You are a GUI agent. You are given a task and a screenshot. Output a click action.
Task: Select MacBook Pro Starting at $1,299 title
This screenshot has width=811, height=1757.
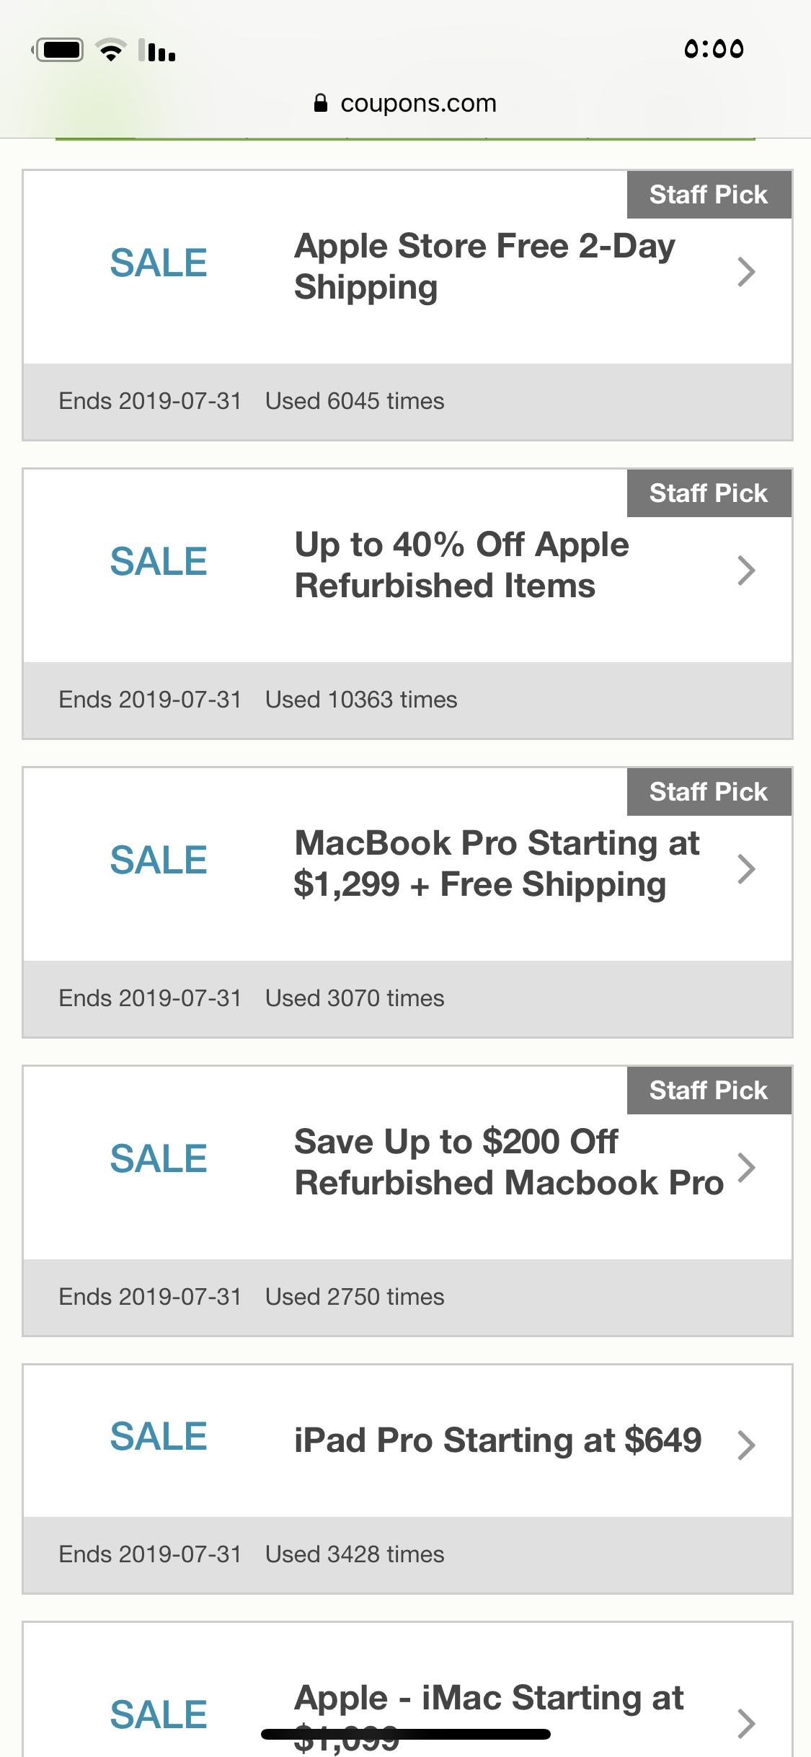496,863
